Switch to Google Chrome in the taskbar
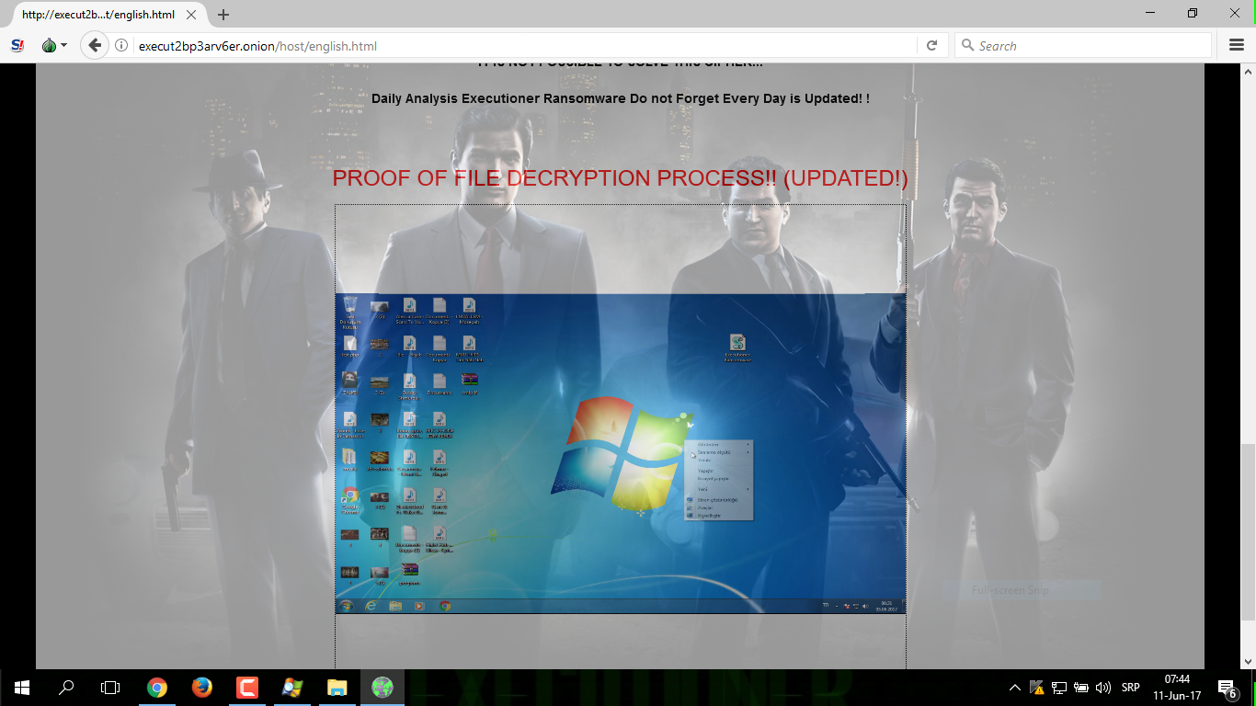The image size is (1256, 706). coord(157,688)
